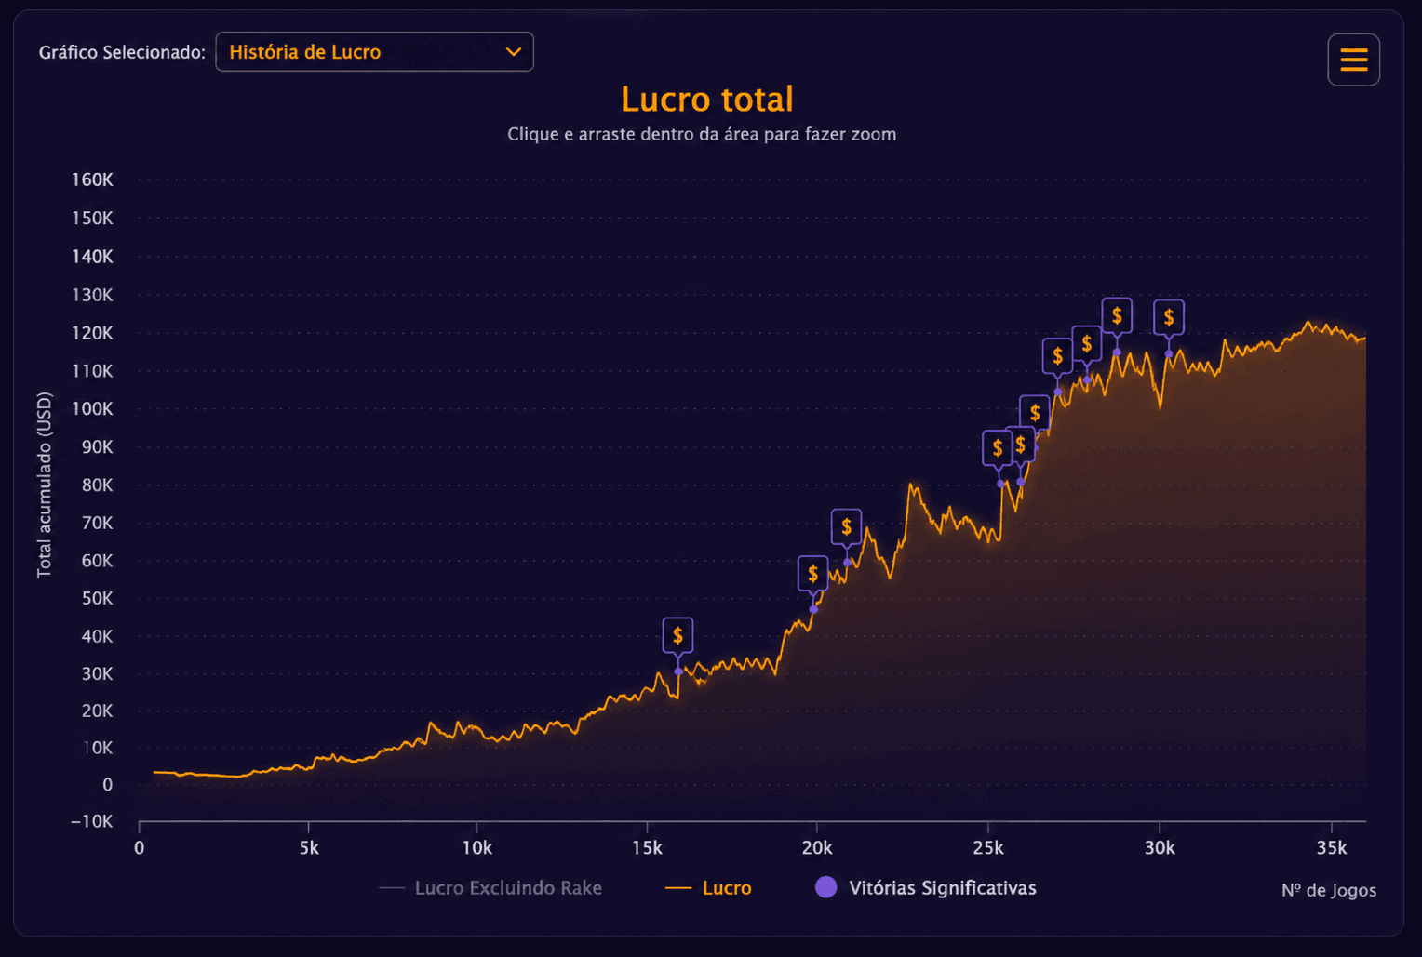This screenshot has height=957, width=1422.
Task: Click the 25k x-axis tick label
Action: pos(988,848)
